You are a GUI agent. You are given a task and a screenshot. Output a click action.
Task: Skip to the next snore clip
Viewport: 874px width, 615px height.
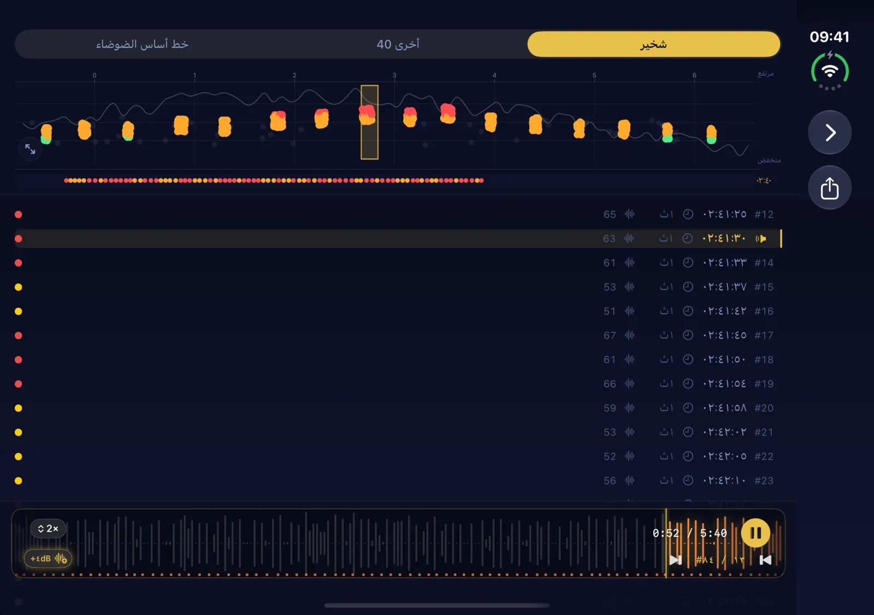pos(676,560)
